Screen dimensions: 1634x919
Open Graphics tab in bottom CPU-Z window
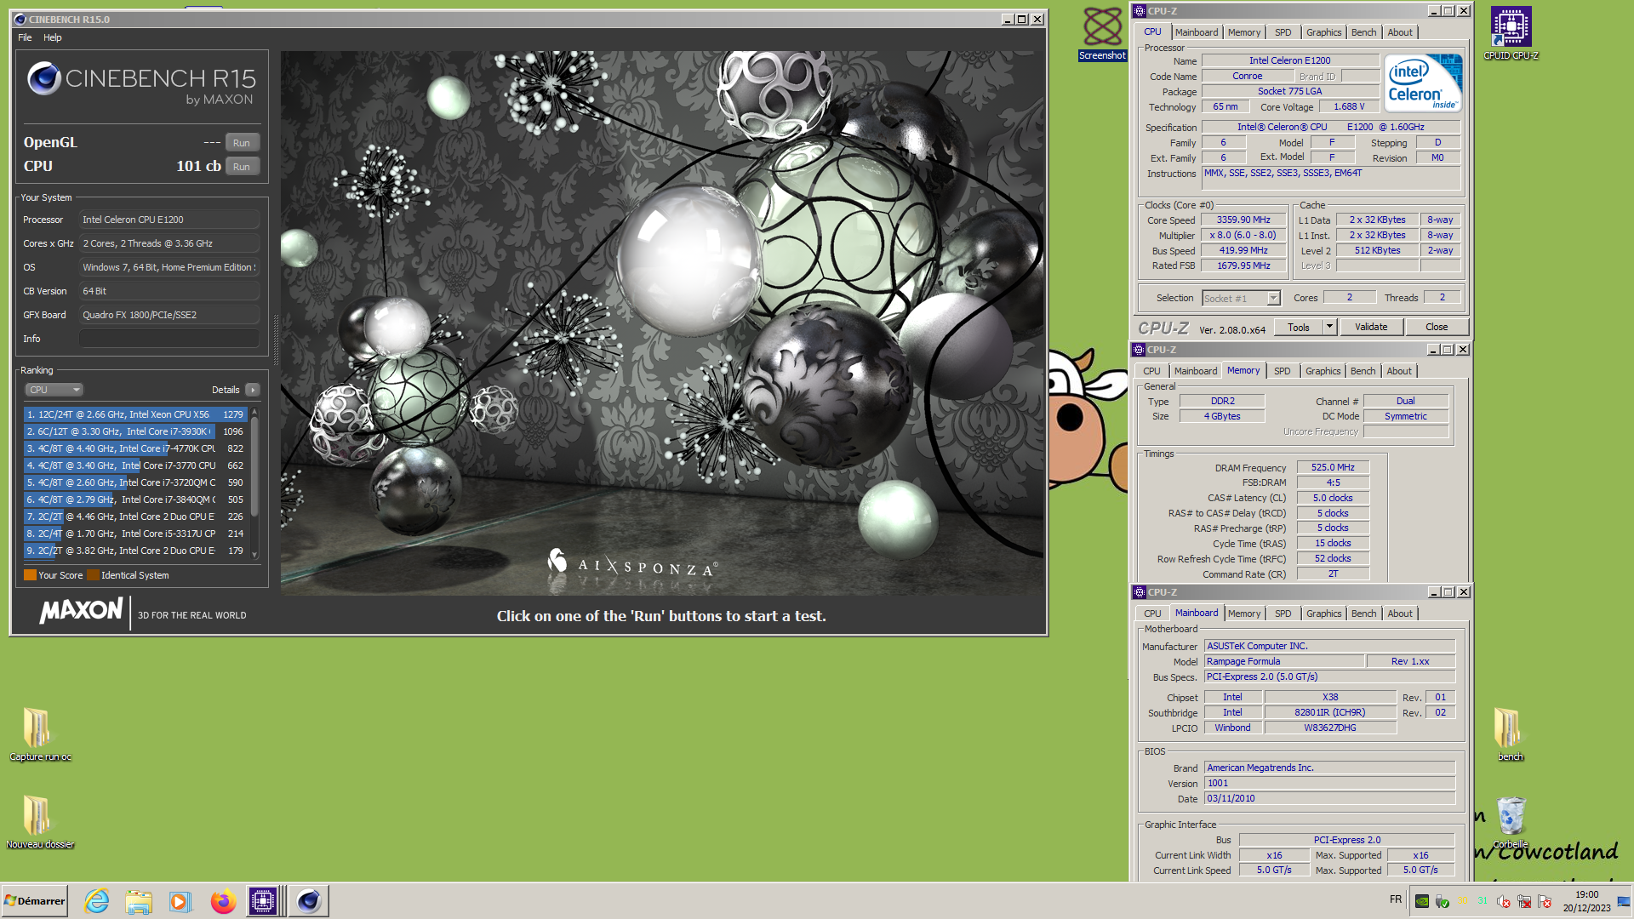(1323, 614)
